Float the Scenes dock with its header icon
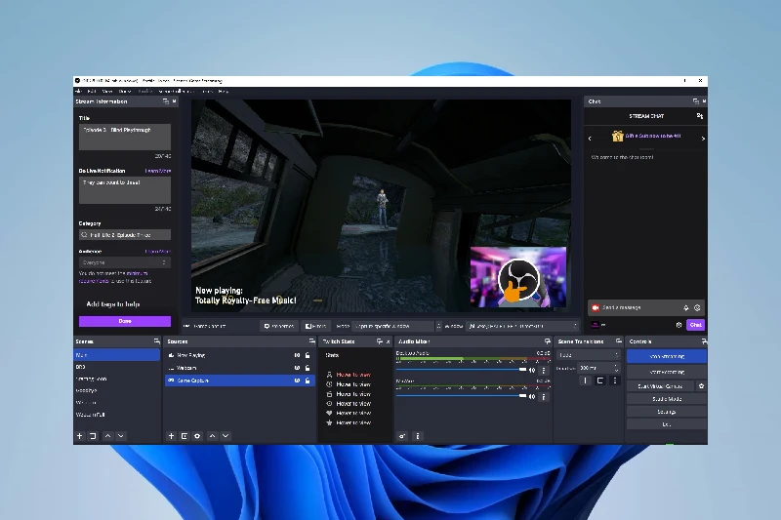Screen dimensions: 781x520 (x=157, y=341)
